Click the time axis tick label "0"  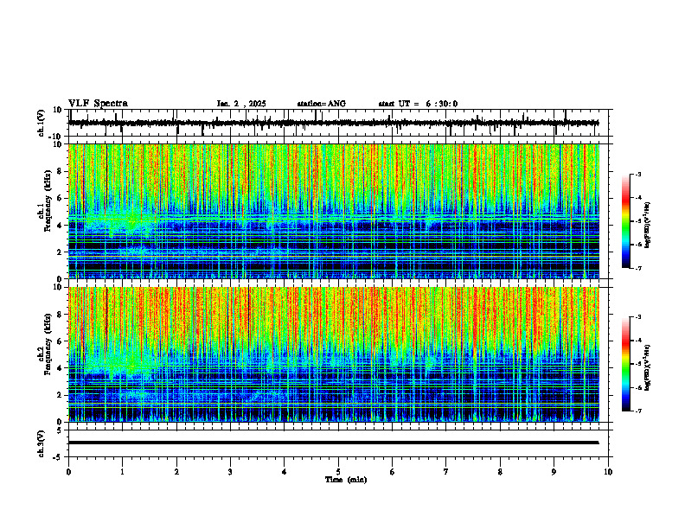(68, 472)
